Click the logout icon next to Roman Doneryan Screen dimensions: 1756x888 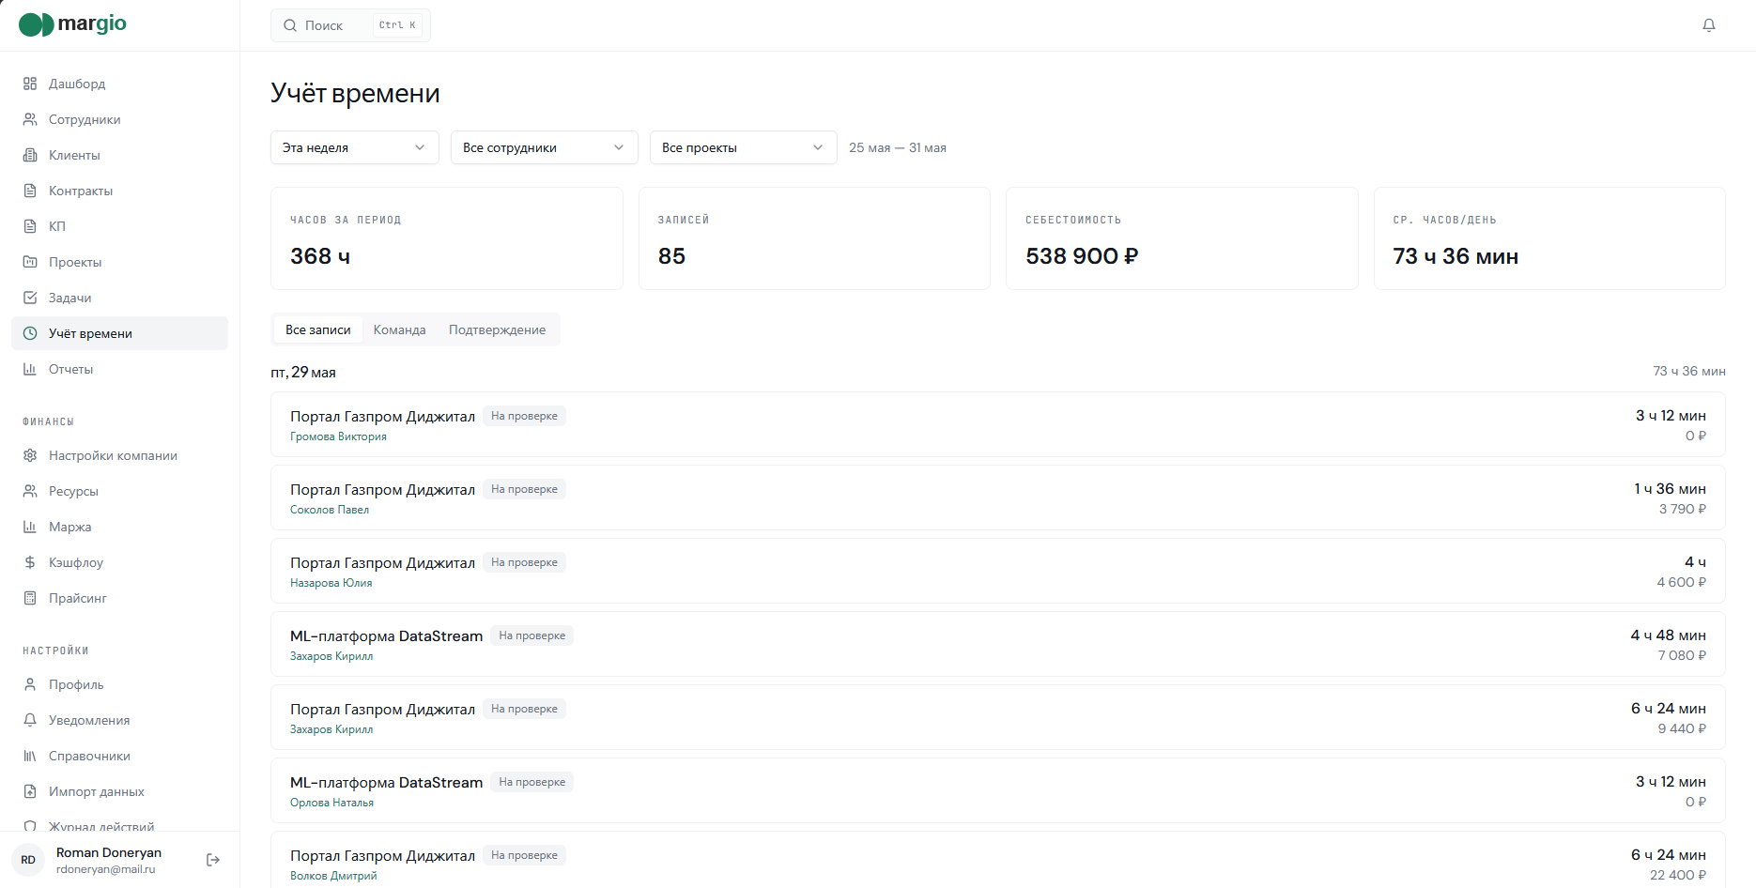[213, 860]
